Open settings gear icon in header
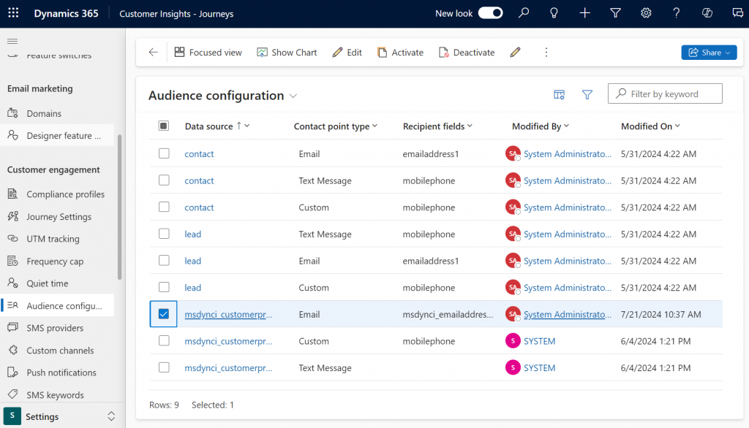749x428 pixels. (x=646, y=13)
